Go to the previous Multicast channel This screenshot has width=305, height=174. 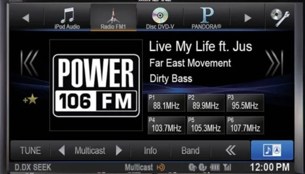[62, 150]
